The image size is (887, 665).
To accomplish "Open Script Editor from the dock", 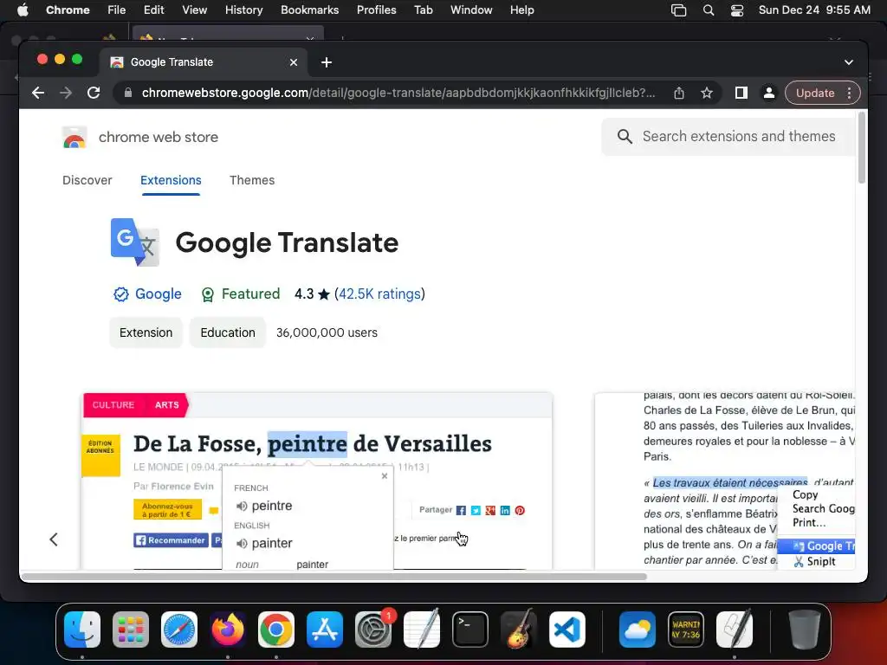I will tap(735, 629).
